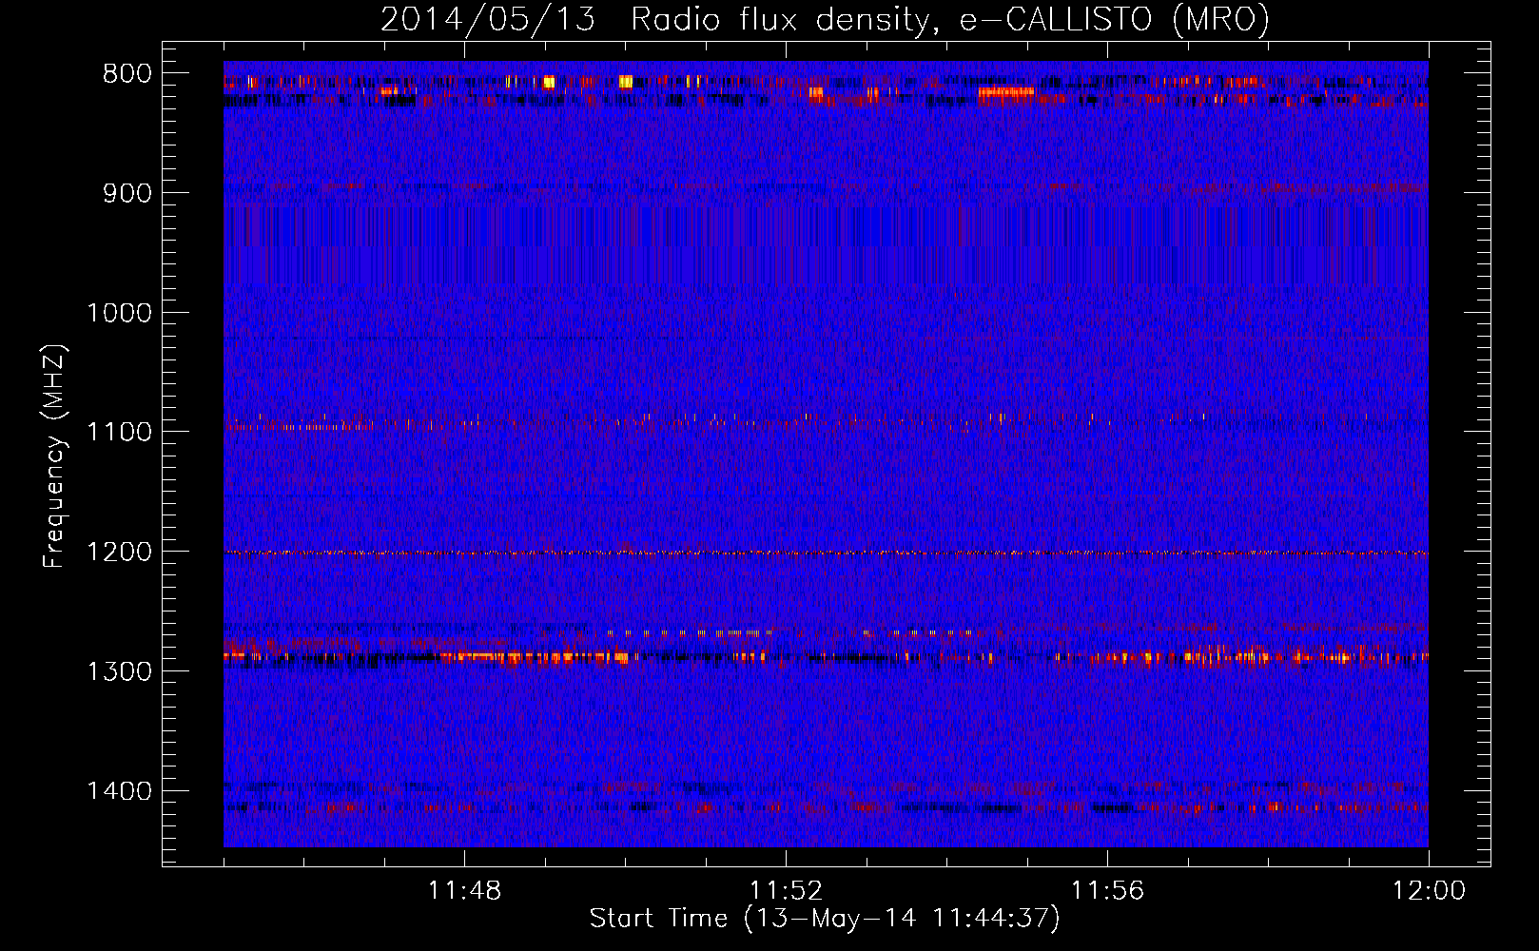Select the 800 frequency axis label

(127, 74)
